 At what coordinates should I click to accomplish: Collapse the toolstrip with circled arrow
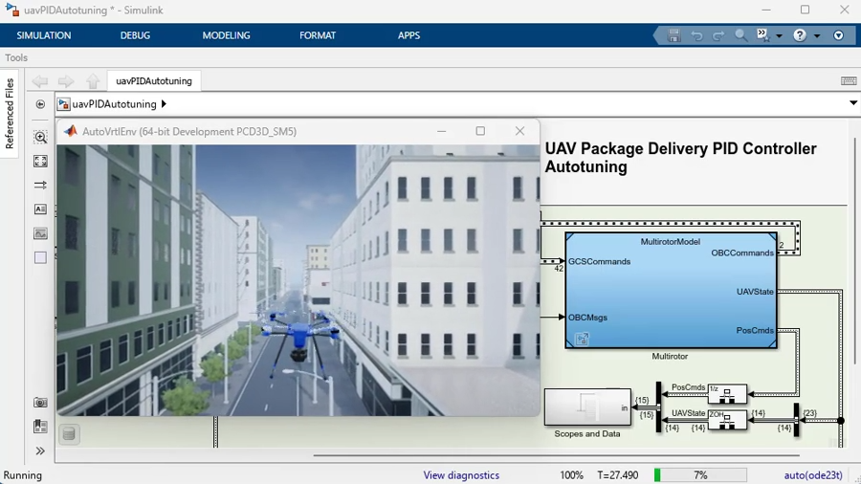(838, 35)
